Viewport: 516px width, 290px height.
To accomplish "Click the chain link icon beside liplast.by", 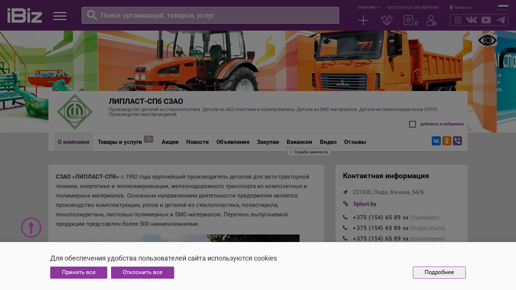I will click(345, 204).
